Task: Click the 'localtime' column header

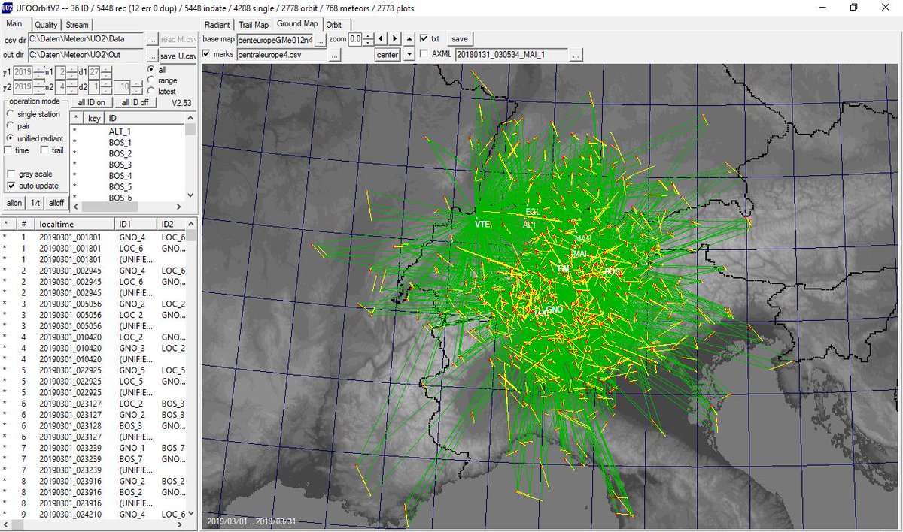Action: tap(74, 224)
